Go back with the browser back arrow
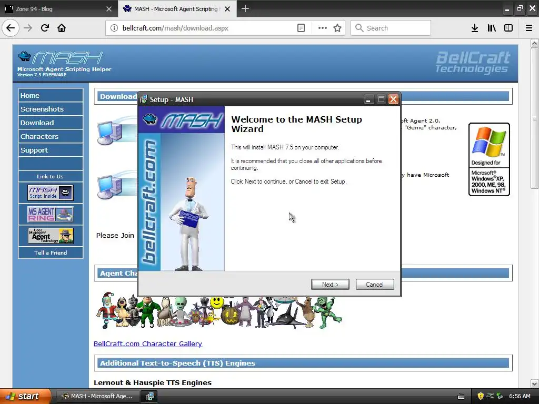 tap(11, 28)
